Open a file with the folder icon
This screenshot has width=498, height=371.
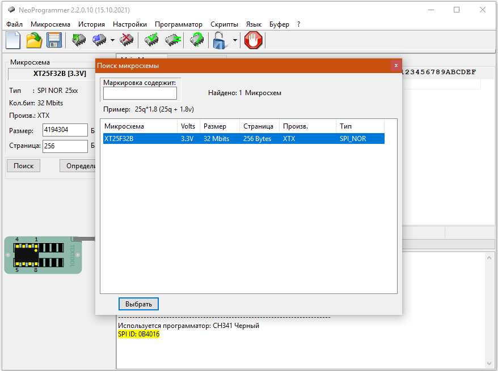pyautogui.click(x=34, y=40)
